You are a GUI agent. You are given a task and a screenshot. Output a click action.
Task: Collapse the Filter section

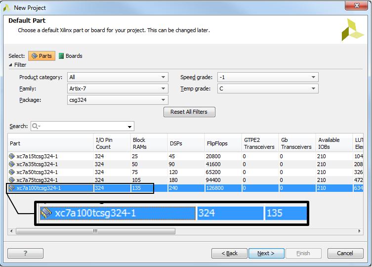click(10, 65)
